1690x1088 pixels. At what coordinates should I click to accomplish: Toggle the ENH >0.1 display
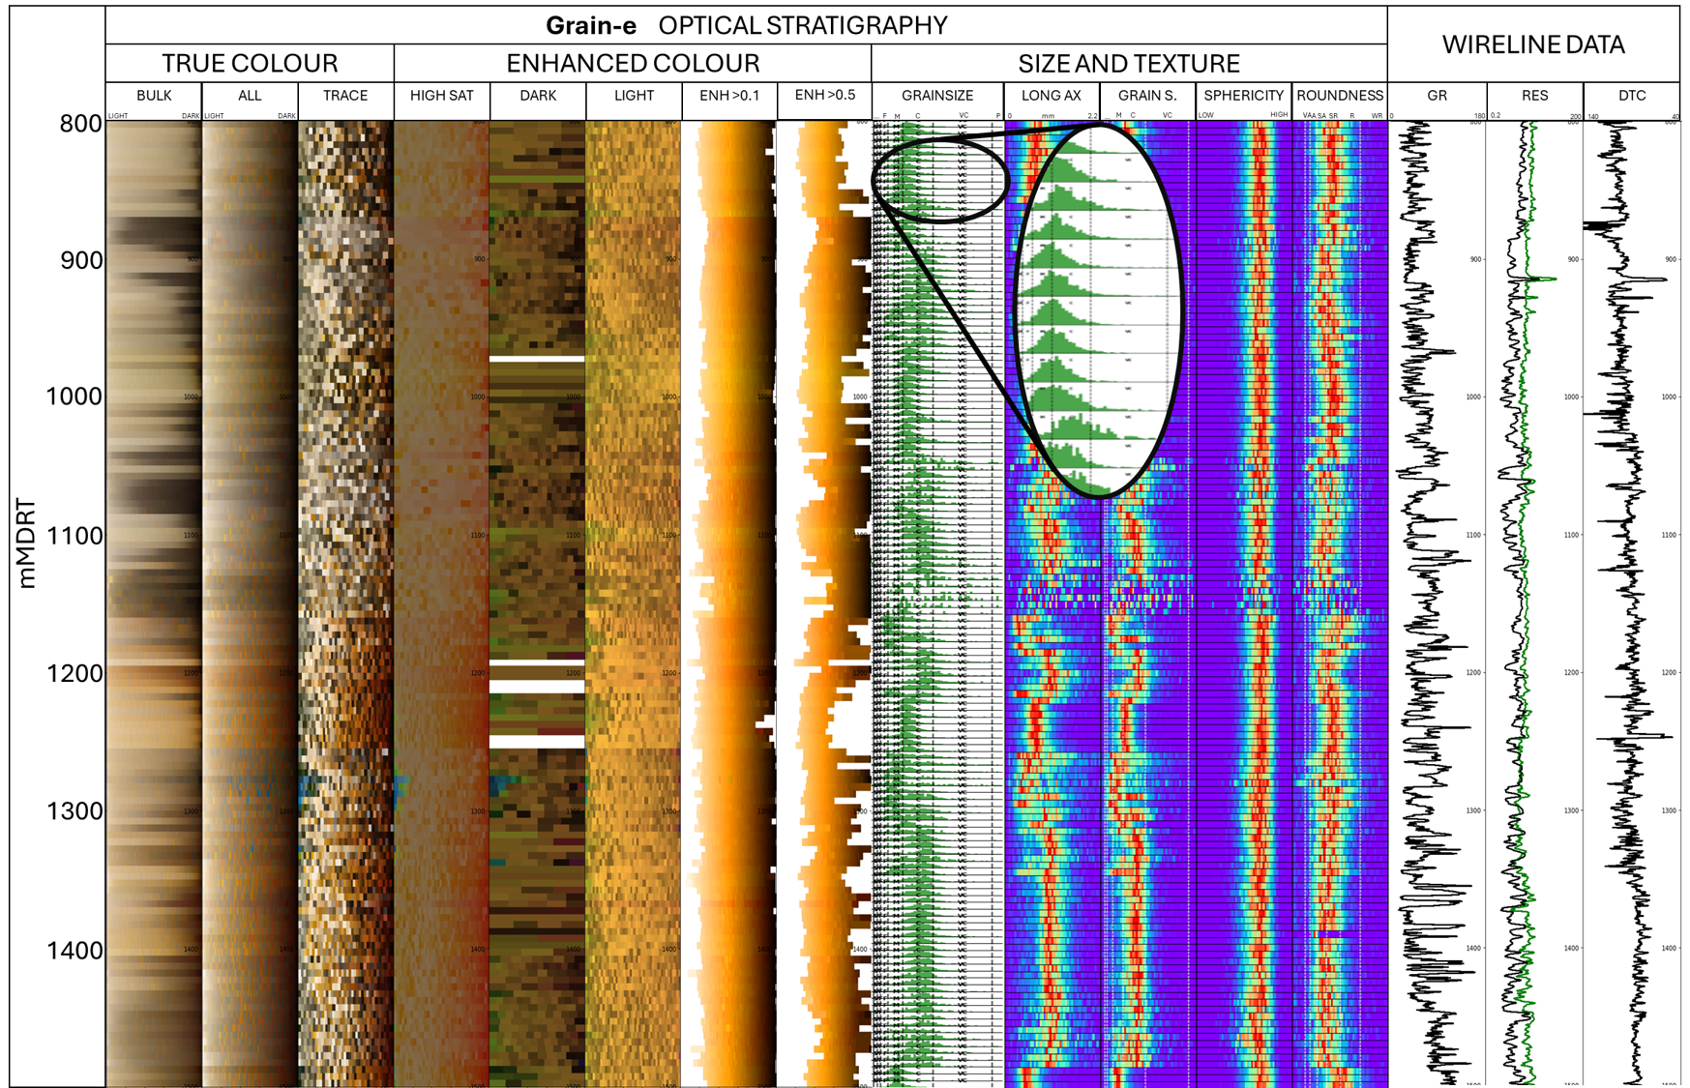pos(730,96)
